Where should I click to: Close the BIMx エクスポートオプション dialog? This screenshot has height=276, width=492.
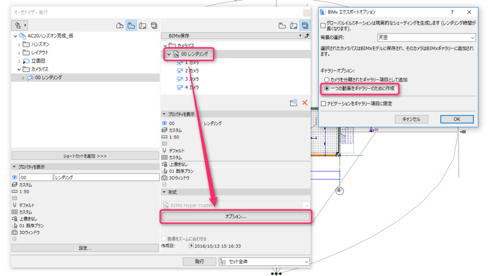click(469, 12)
